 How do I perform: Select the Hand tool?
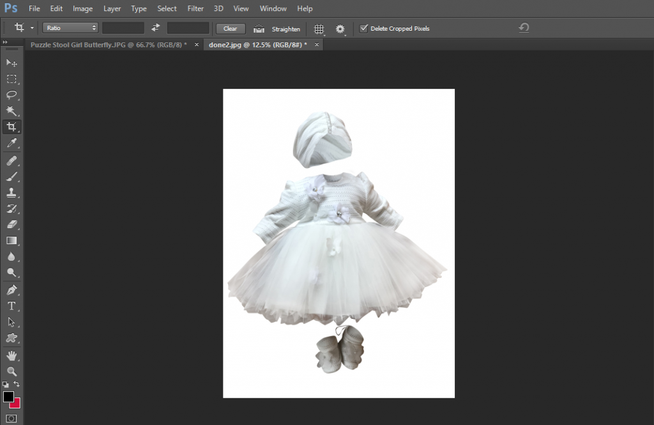click(x=11, y=355)
